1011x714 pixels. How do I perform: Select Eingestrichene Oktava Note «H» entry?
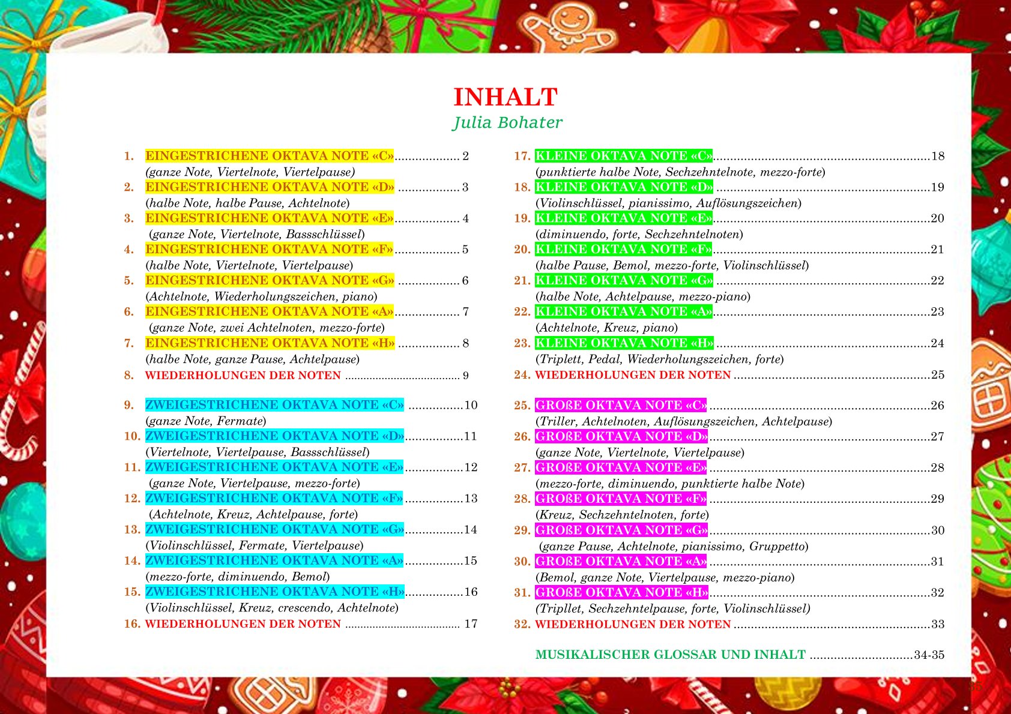pos(270,343)
